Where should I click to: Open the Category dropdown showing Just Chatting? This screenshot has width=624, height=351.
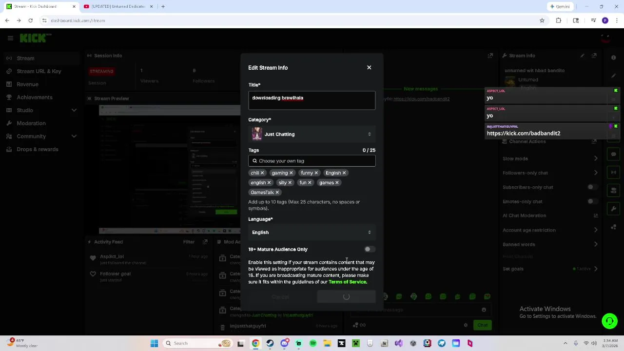pyautogui.click(x=312, y=134)
